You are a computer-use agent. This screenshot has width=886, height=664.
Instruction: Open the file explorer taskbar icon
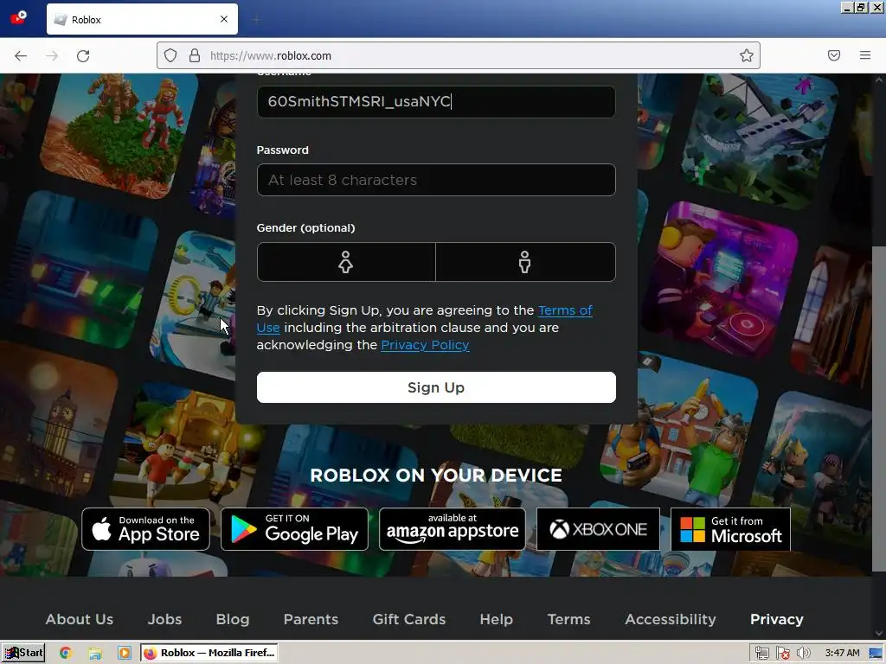(x=95, y=653)
